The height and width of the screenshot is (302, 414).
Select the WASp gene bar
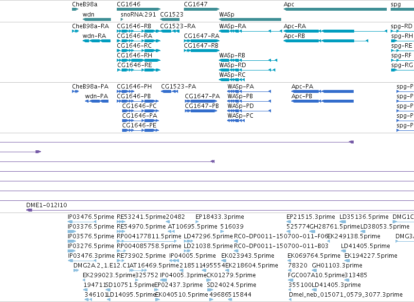pos(250,19)
